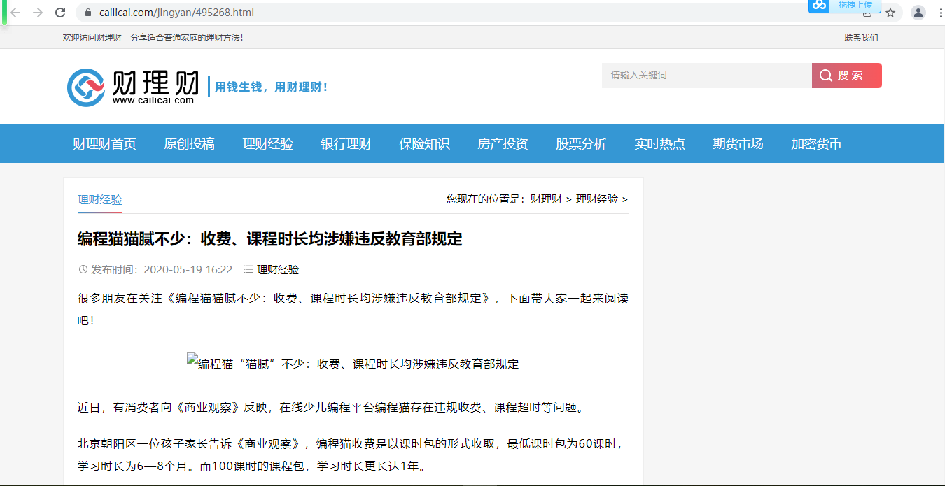Screen dimensions: 945x486
Task: Open the Chrome profile avatar
Action: coord(918,13)
